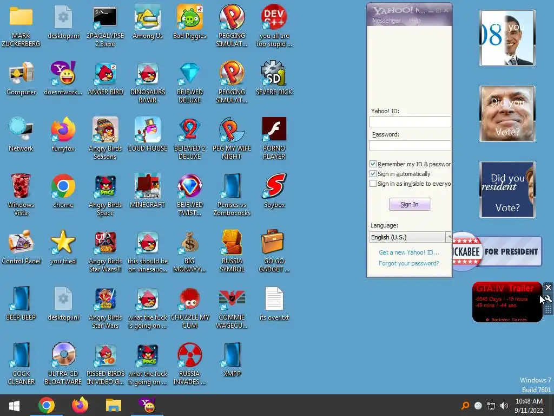The height and width of the screenshot is (416, 554).
Task: Open the network tray icon
Action: 491,406
